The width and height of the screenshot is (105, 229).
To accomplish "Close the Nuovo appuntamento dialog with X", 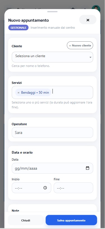I will click(x=88, y=20).
